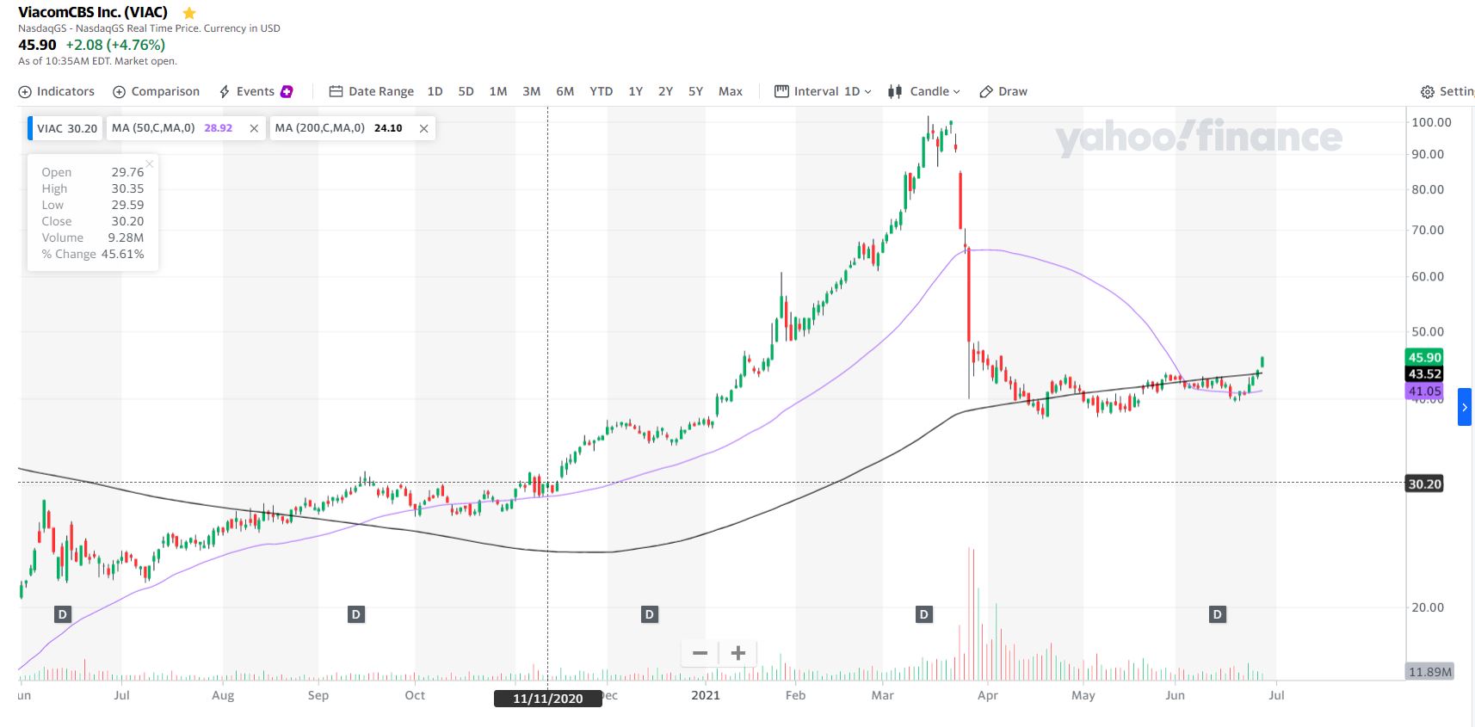This screenshot has height=727, width=1475.
Task: Close the OHLC info tooltip
Action: [x=150, y=163]
